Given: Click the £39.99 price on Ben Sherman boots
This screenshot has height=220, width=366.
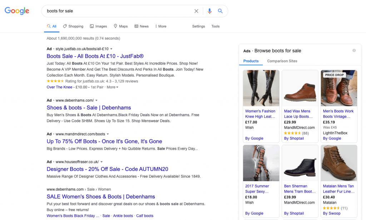Looking at the screenshot, I should click(290, 197).
